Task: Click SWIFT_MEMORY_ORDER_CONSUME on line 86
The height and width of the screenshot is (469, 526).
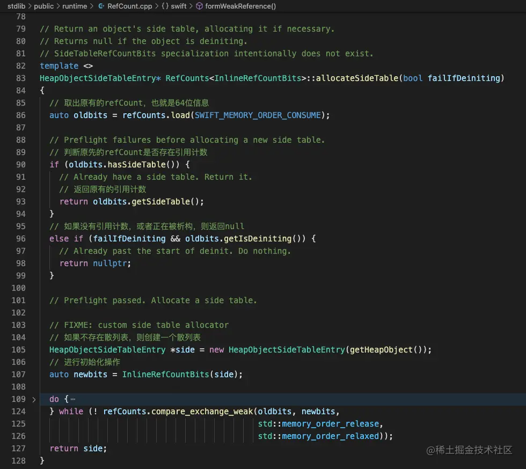Action: point(258,115)
